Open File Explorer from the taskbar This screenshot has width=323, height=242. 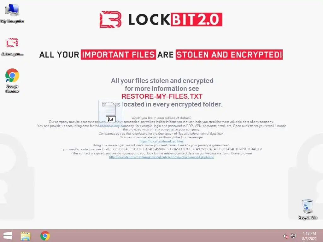pos(26,236)
